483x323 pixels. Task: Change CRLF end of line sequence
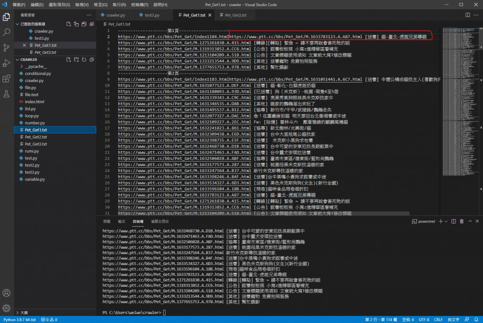point(438,320)
